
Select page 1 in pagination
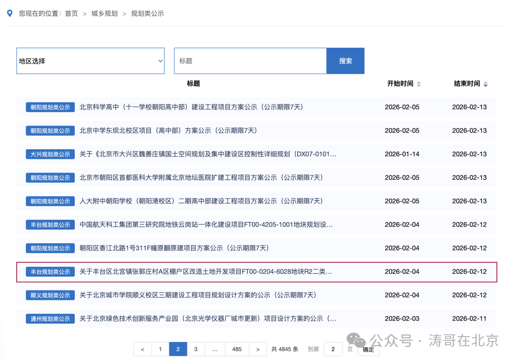tap(160, 349)
